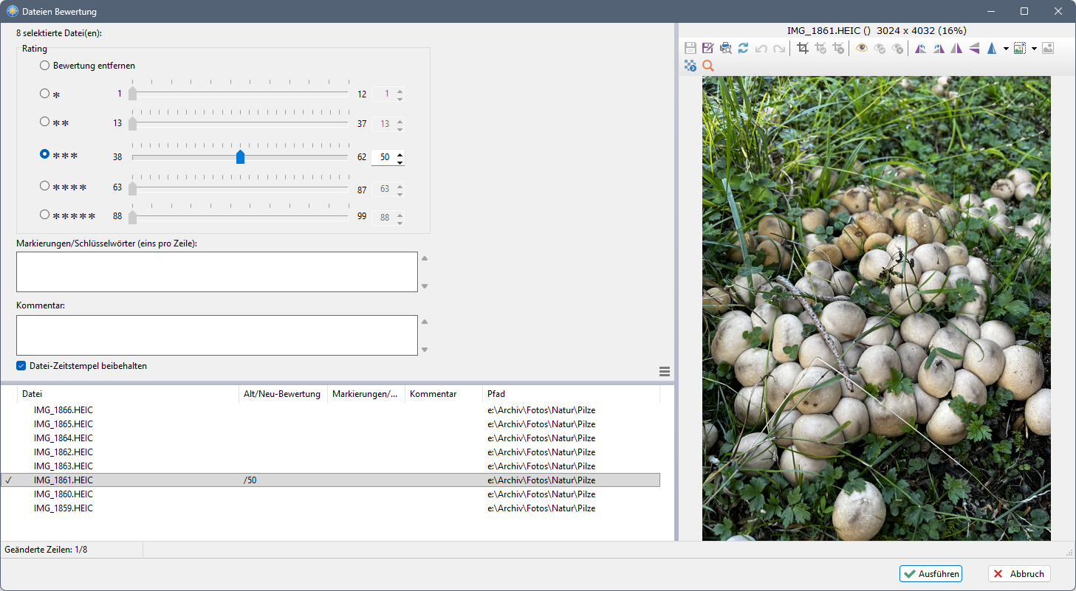The image size is (1076, 591).
Task: Open the dropdown arrow beside the resize image icon
Action: [x=1034, y=49]
